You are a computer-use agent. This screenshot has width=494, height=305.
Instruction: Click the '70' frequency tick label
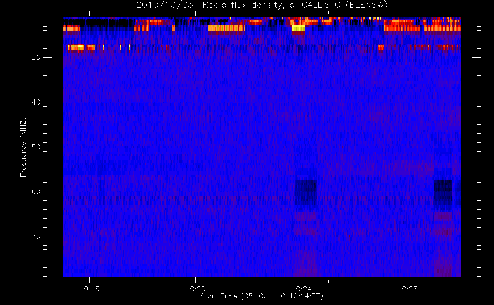[36, 236]
